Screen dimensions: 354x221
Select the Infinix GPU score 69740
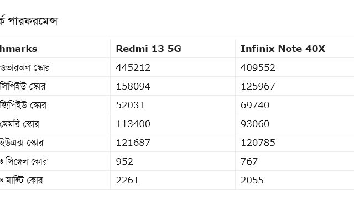(x=255, y=105)
